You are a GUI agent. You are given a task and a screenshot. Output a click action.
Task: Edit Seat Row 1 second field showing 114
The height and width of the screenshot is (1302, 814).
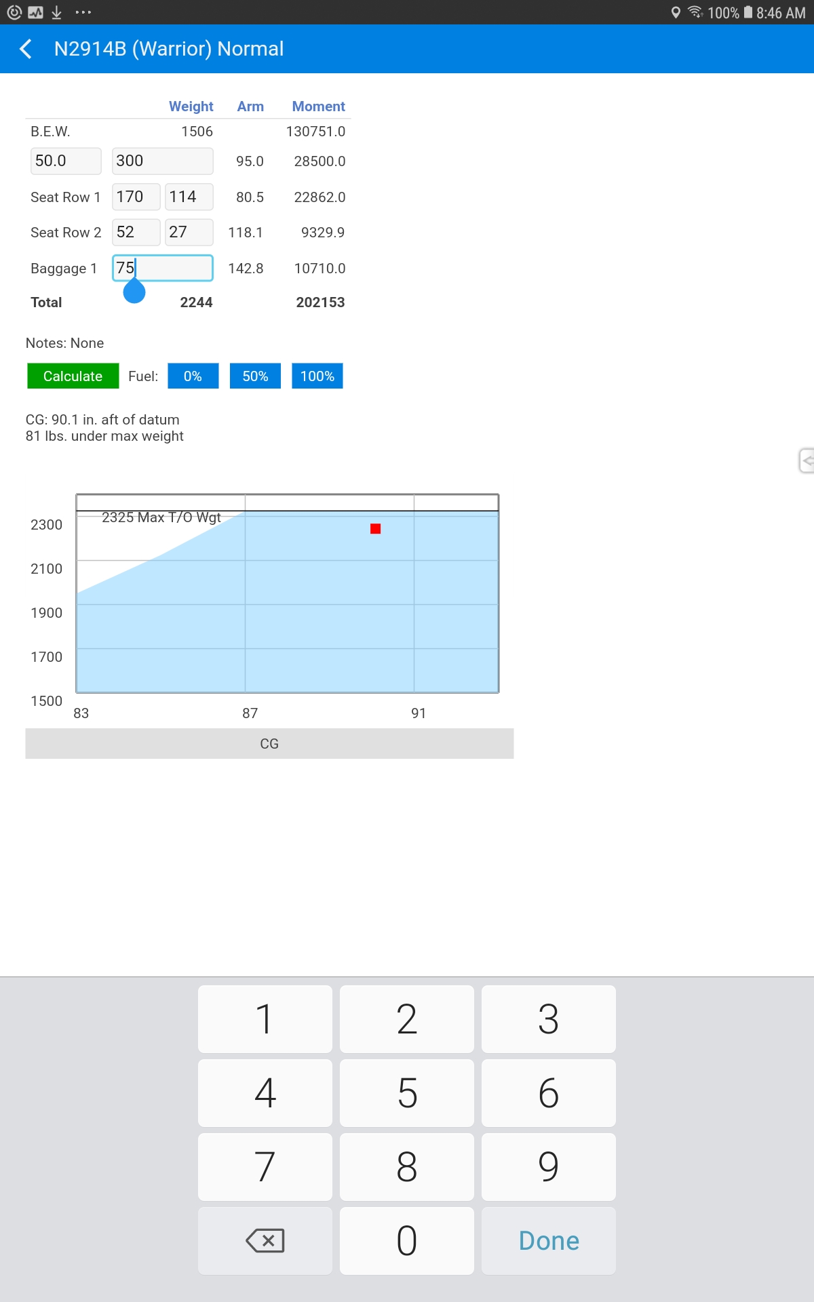[x=189, y=197]
